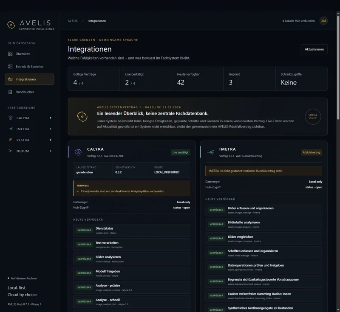Click the Systemvertrag banner circular icon
Viewport: 340px width, 312px height.
[82, 117]
